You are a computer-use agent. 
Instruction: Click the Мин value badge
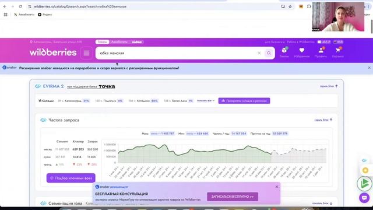(x=197, y=134)
